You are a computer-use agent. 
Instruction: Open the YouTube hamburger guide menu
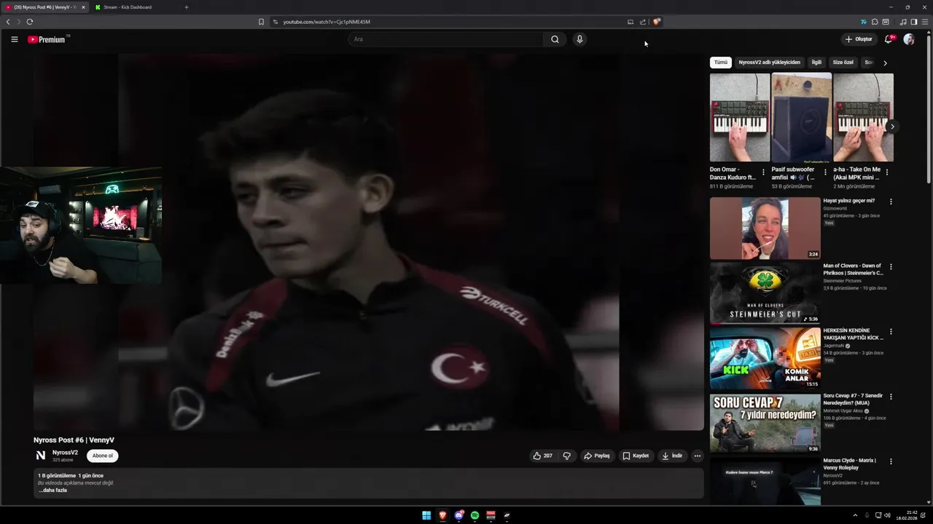pyautogui.click(x=14, y=39)
